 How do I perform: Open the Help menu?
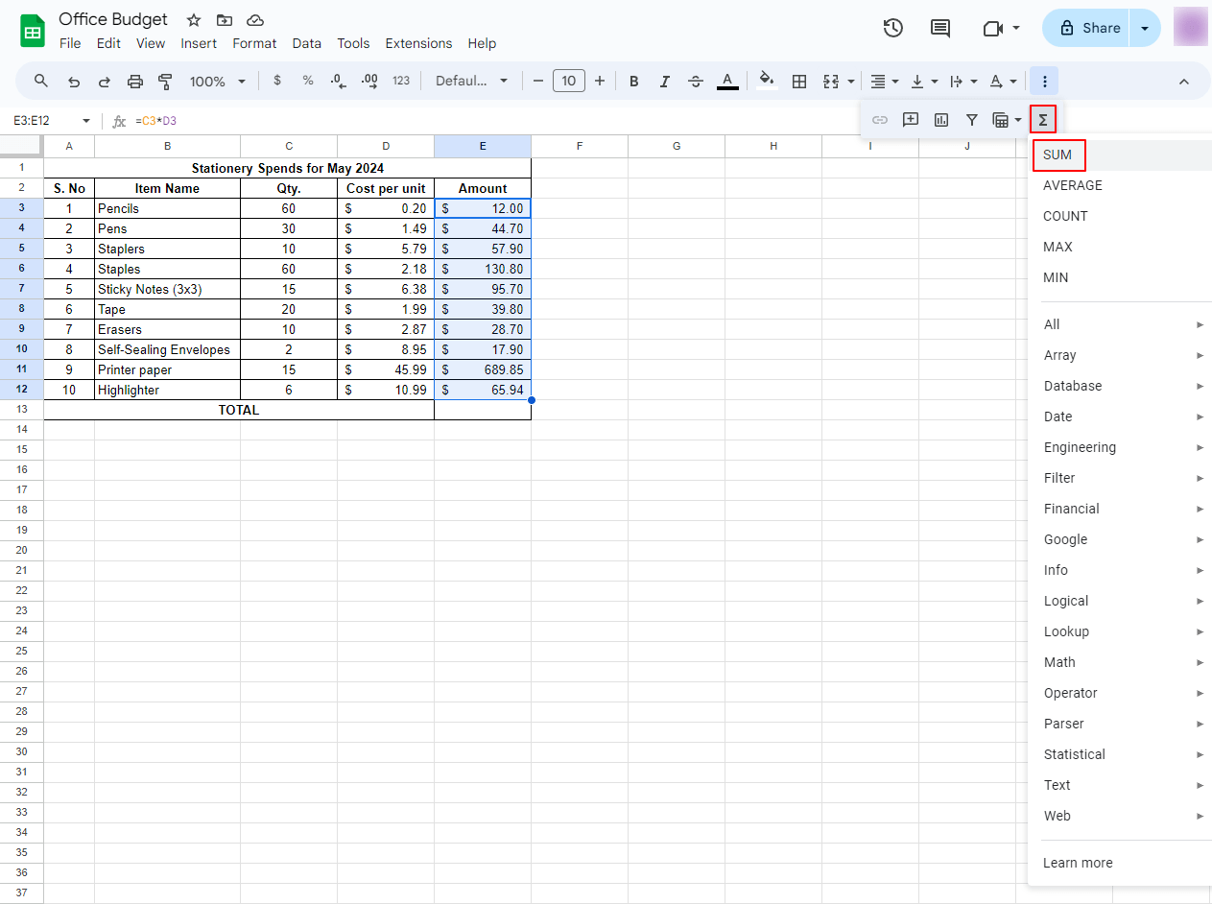[482, 43]
